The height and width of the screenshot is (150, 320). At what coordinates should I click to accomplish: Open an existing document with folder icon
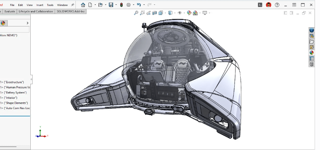coord(100,5)
